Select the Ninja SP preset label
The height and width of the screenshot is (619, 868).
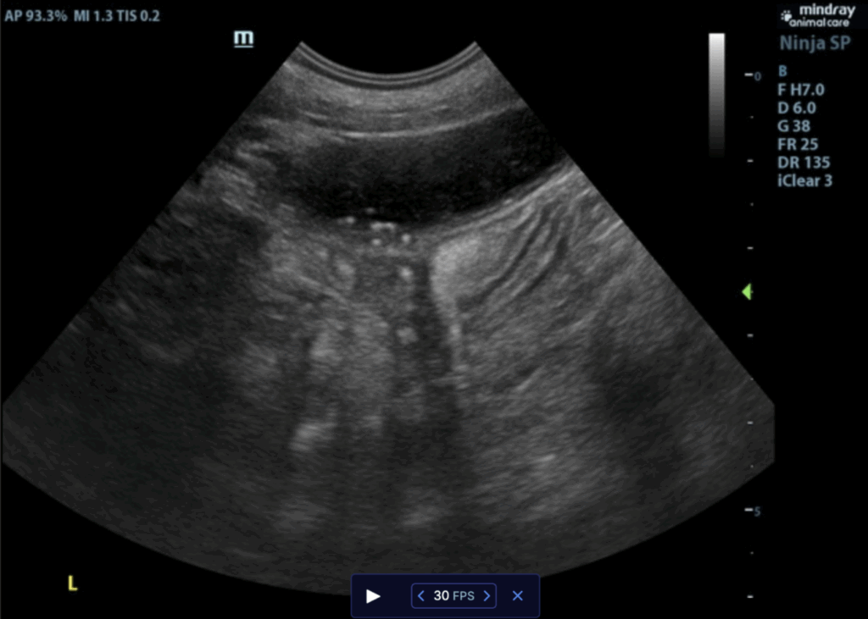[x=813, y=46]
